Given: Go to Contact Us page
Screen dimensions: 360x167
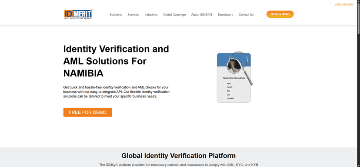Looking at the screenshot, I should pyautogui.click(x=246, y=15).
